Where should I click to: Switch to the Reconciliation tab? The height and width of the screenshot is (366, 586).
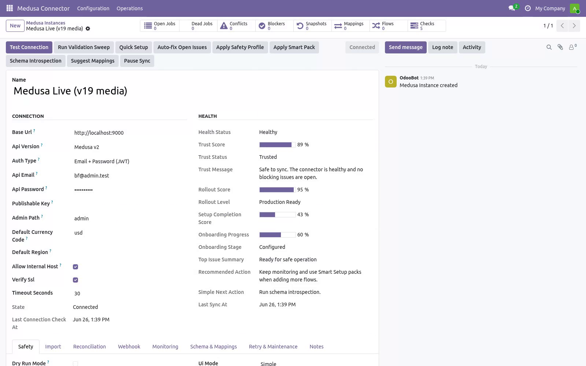(x=89, y=347)
